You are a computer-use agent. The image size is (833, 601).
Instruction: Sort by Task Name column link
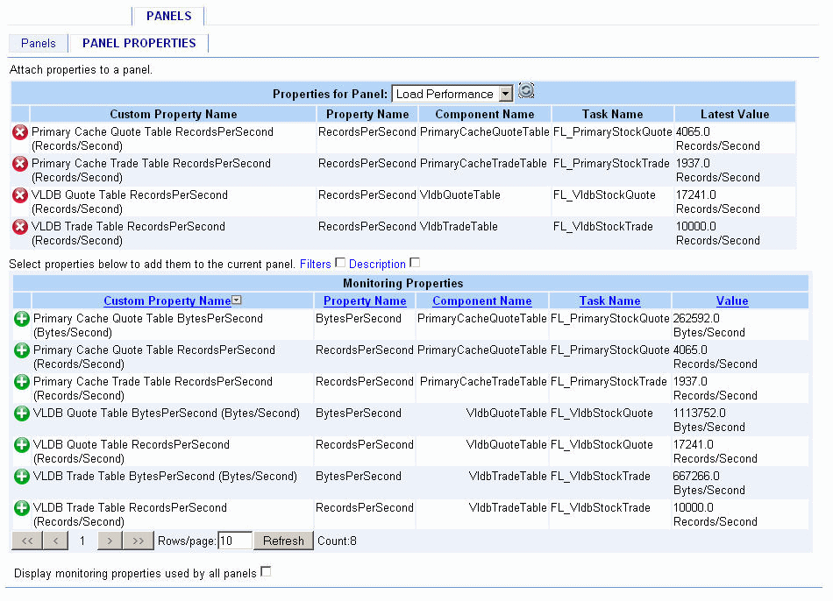pos(610,301)
